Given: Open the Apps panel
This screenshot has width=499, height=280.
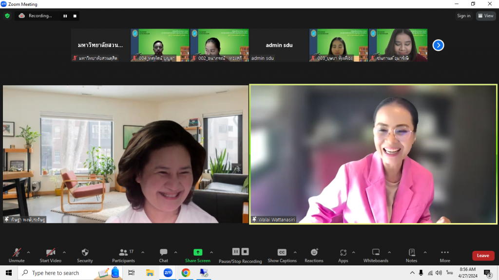Looking at the screenshot, I should 343,255.
